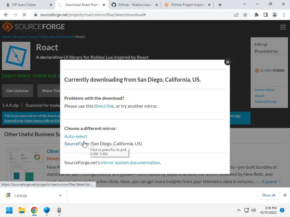Choose the Auto-select mirror option
Screen dimensions: 290x217
coord(76,136)
